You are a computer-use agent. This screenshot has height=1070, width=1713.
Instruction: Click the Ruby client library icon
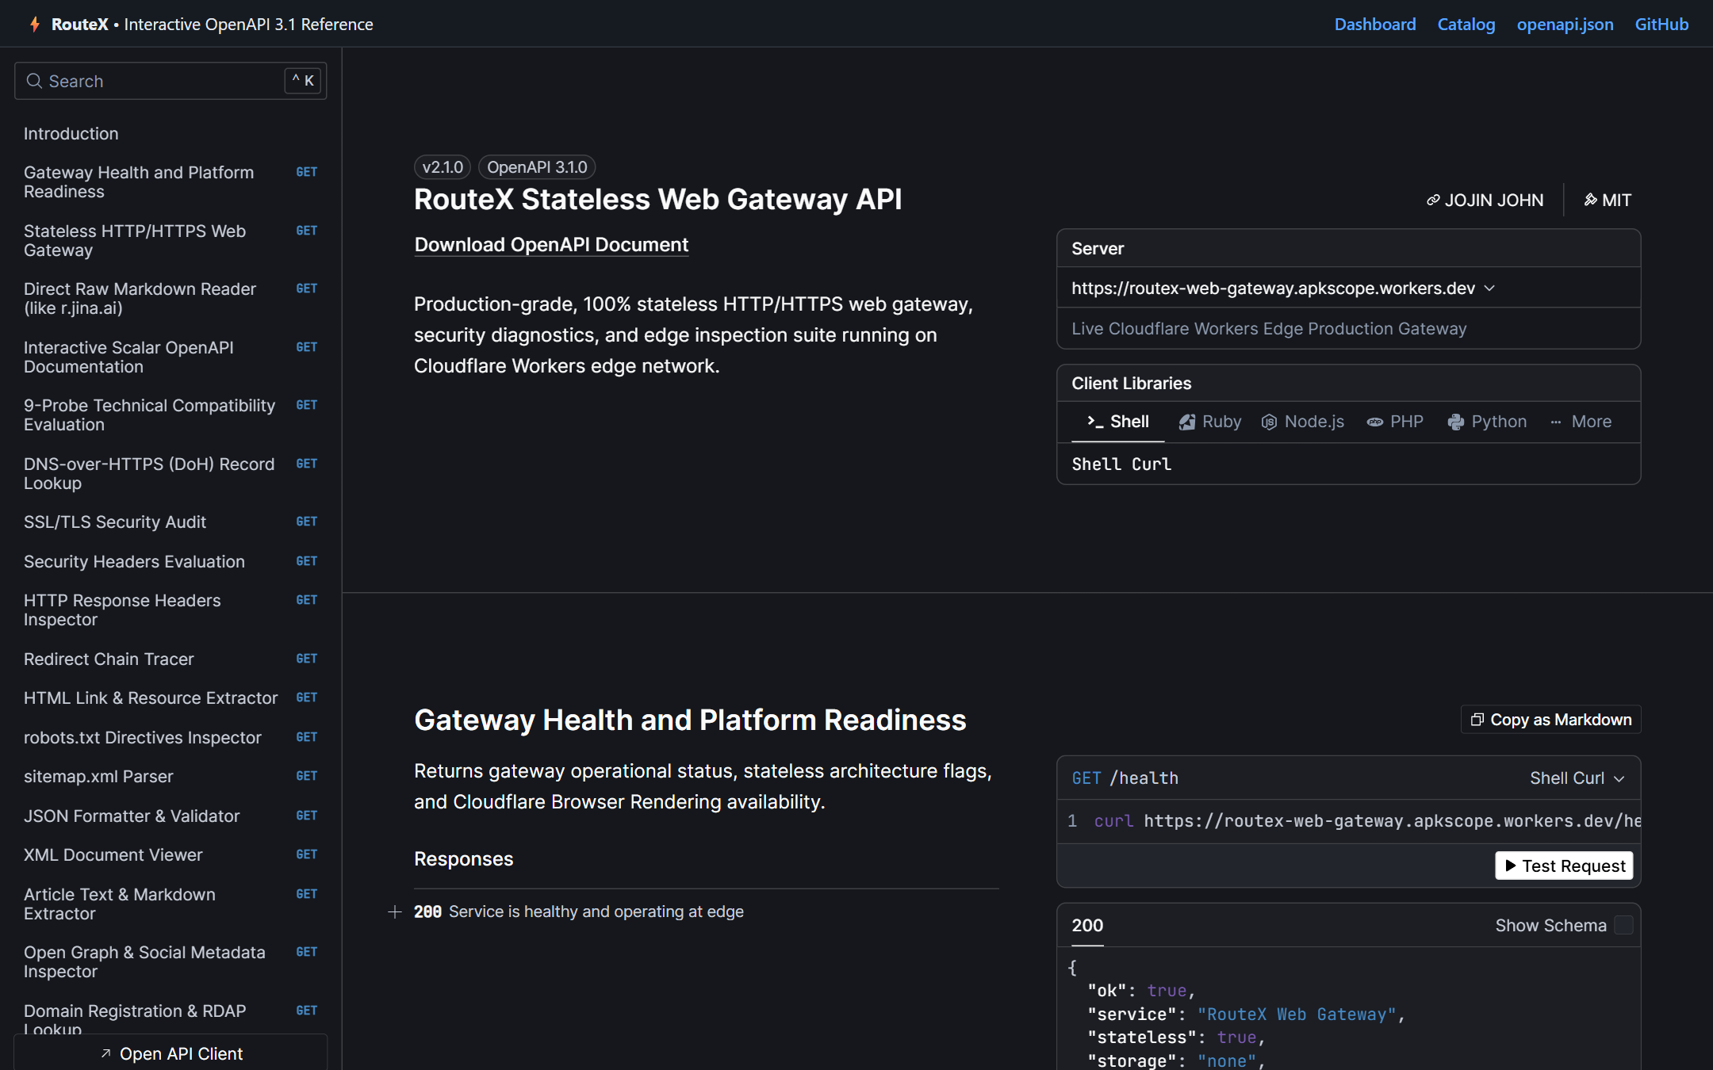click(1187, 422)
